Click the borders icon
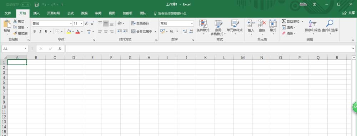357x136 pixels. (x=57, y=32)
